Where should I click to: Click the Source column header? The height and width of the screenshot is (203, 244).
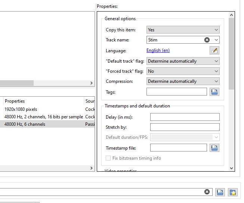pyautogui.click(x=89, y=101)
